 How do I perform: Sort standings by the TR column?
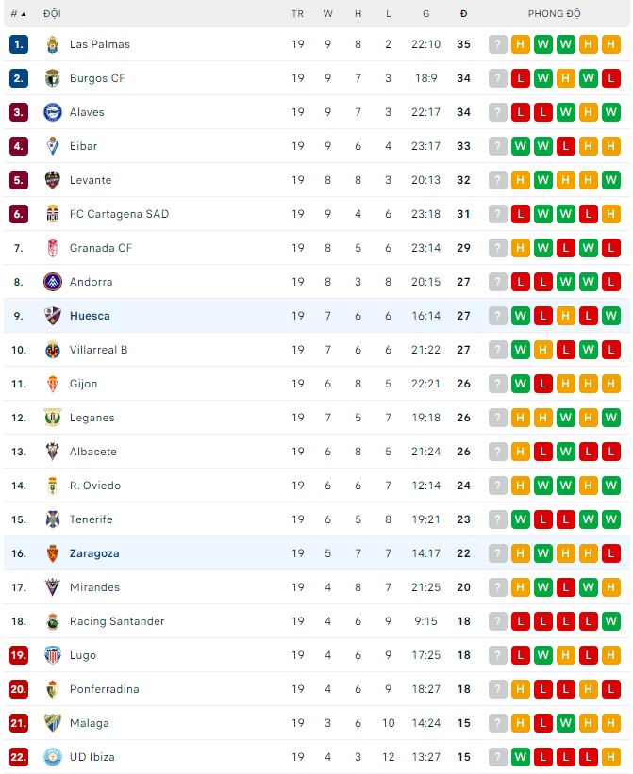click(x=297, y=14)
